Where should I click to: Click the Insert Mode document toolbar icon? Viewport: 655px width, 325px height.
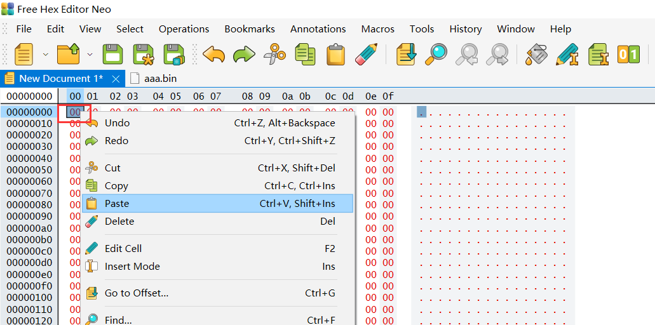(x=598, y=54)
